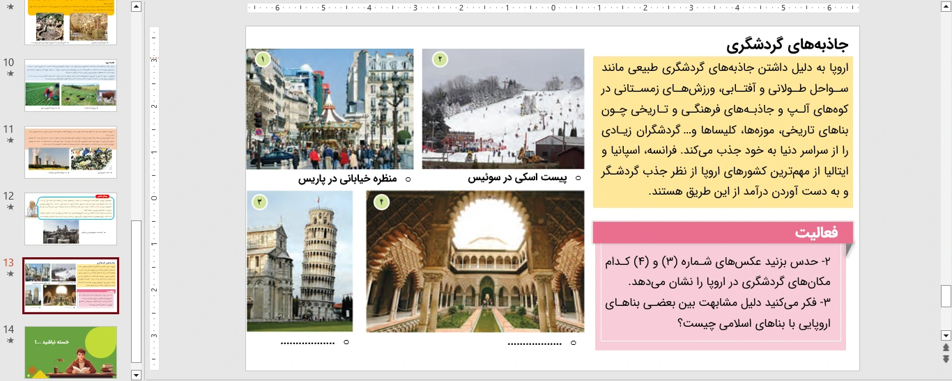Click the animation star icon beside slide 14
This screenshot has width=952, height=381.
9,341
